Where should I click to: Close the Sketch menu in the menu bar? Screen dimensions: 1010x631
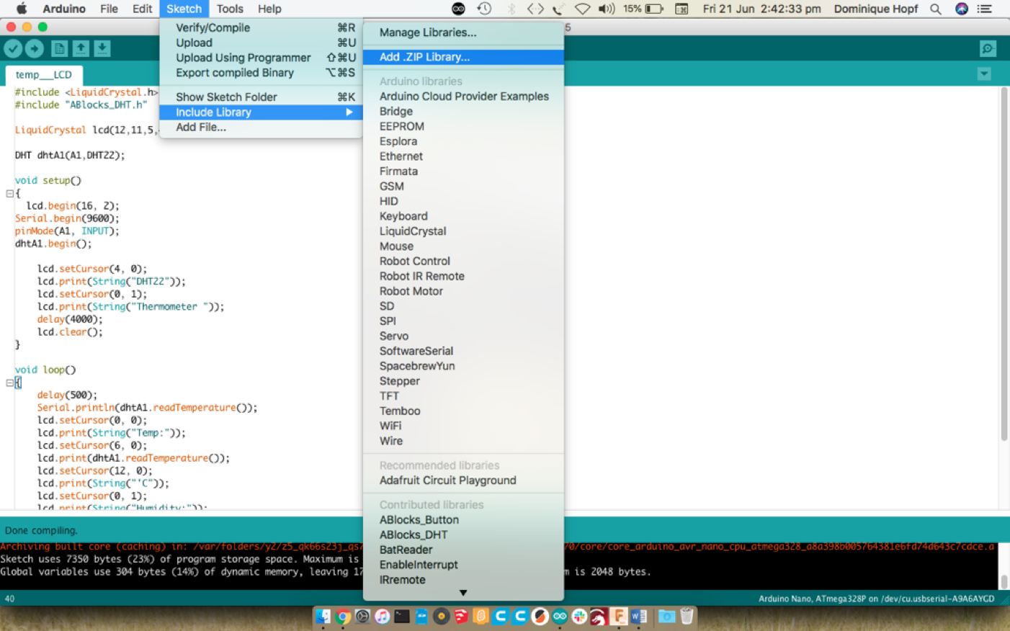coord(184,9)
